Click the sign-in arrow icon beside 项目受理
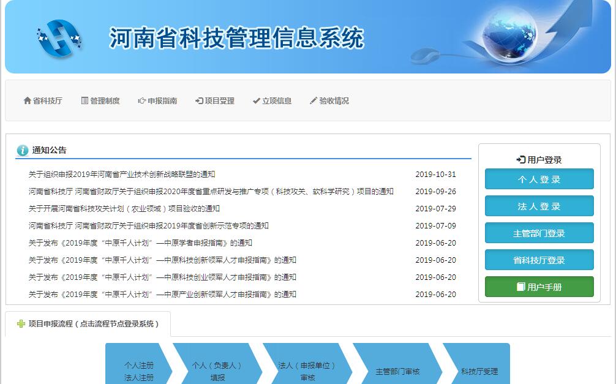This screenshot has width=616, height=384. [x=199, y=100]
